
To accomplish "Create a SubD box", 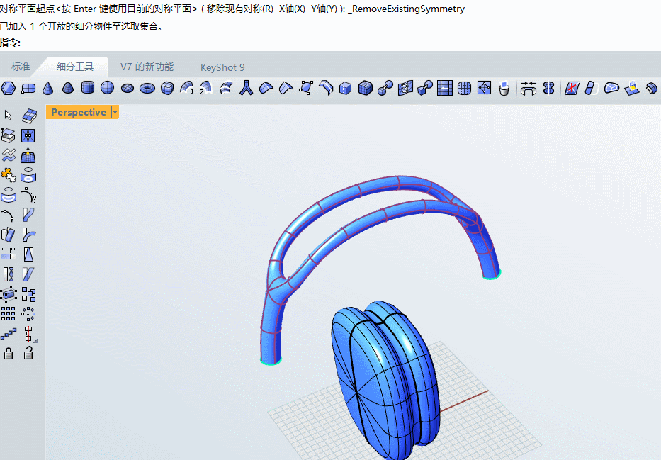I will [167, 88].
